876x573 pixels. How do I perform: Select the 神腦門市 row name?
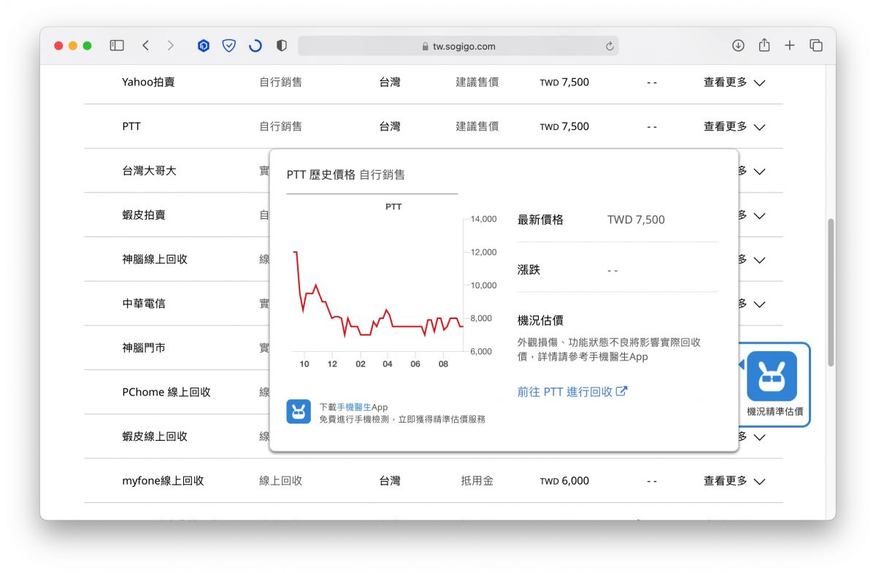(x=144, y=347)
